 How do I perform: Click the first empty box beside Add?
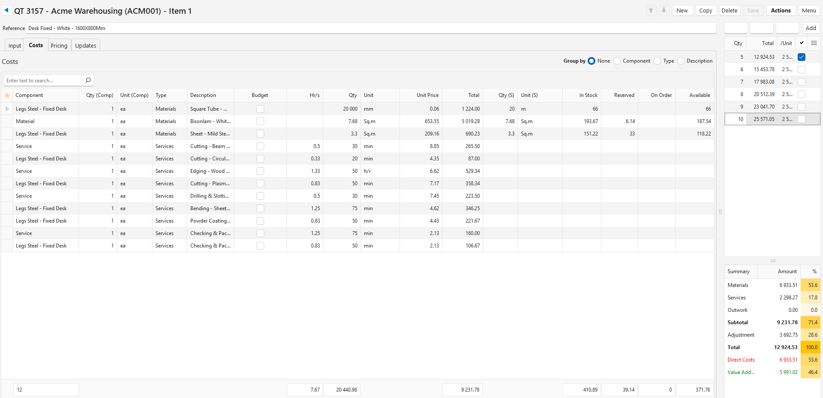pos(736,28)
